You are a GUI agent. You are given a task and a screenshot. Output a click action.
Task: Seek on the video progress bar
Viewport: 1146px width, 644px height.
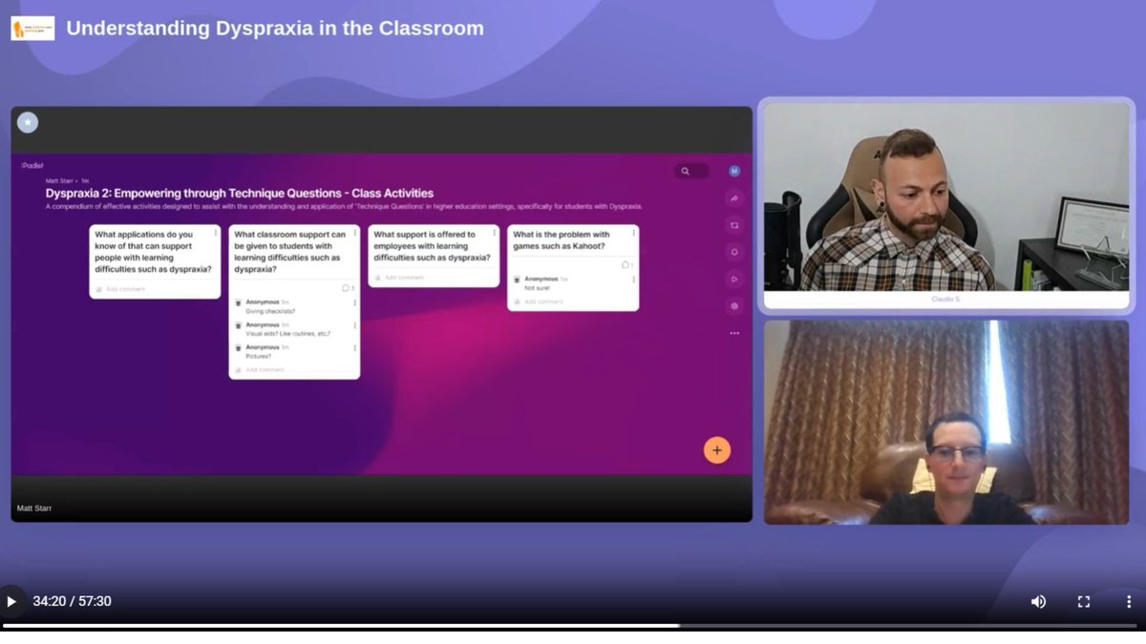coord(570,626)
